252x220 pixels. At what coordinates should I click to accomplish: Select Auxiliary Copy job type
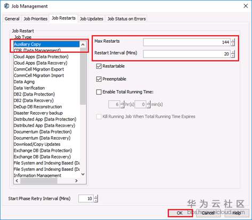point(46,44)
